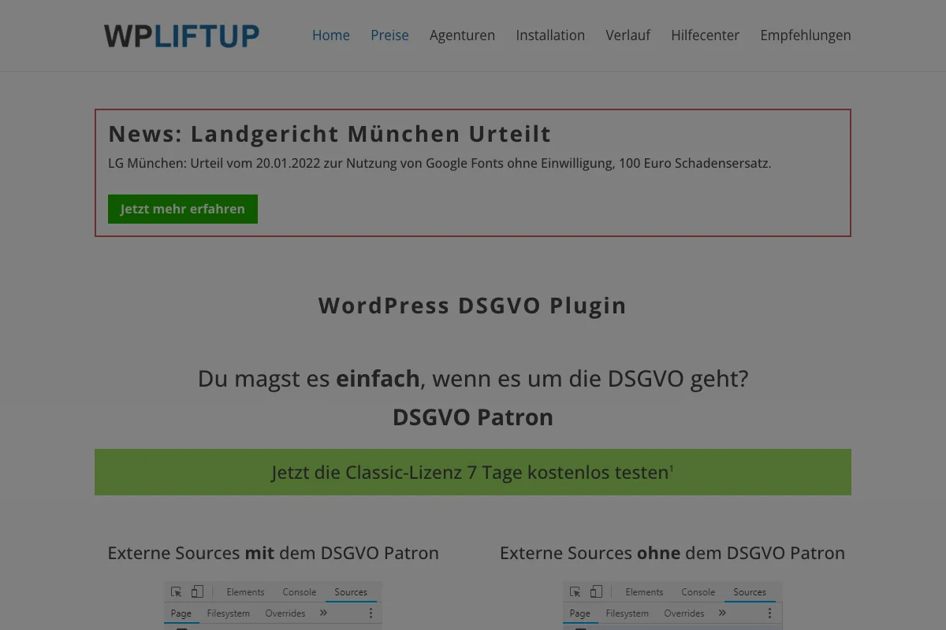Open the Agenturen menu item

point(463,35)
